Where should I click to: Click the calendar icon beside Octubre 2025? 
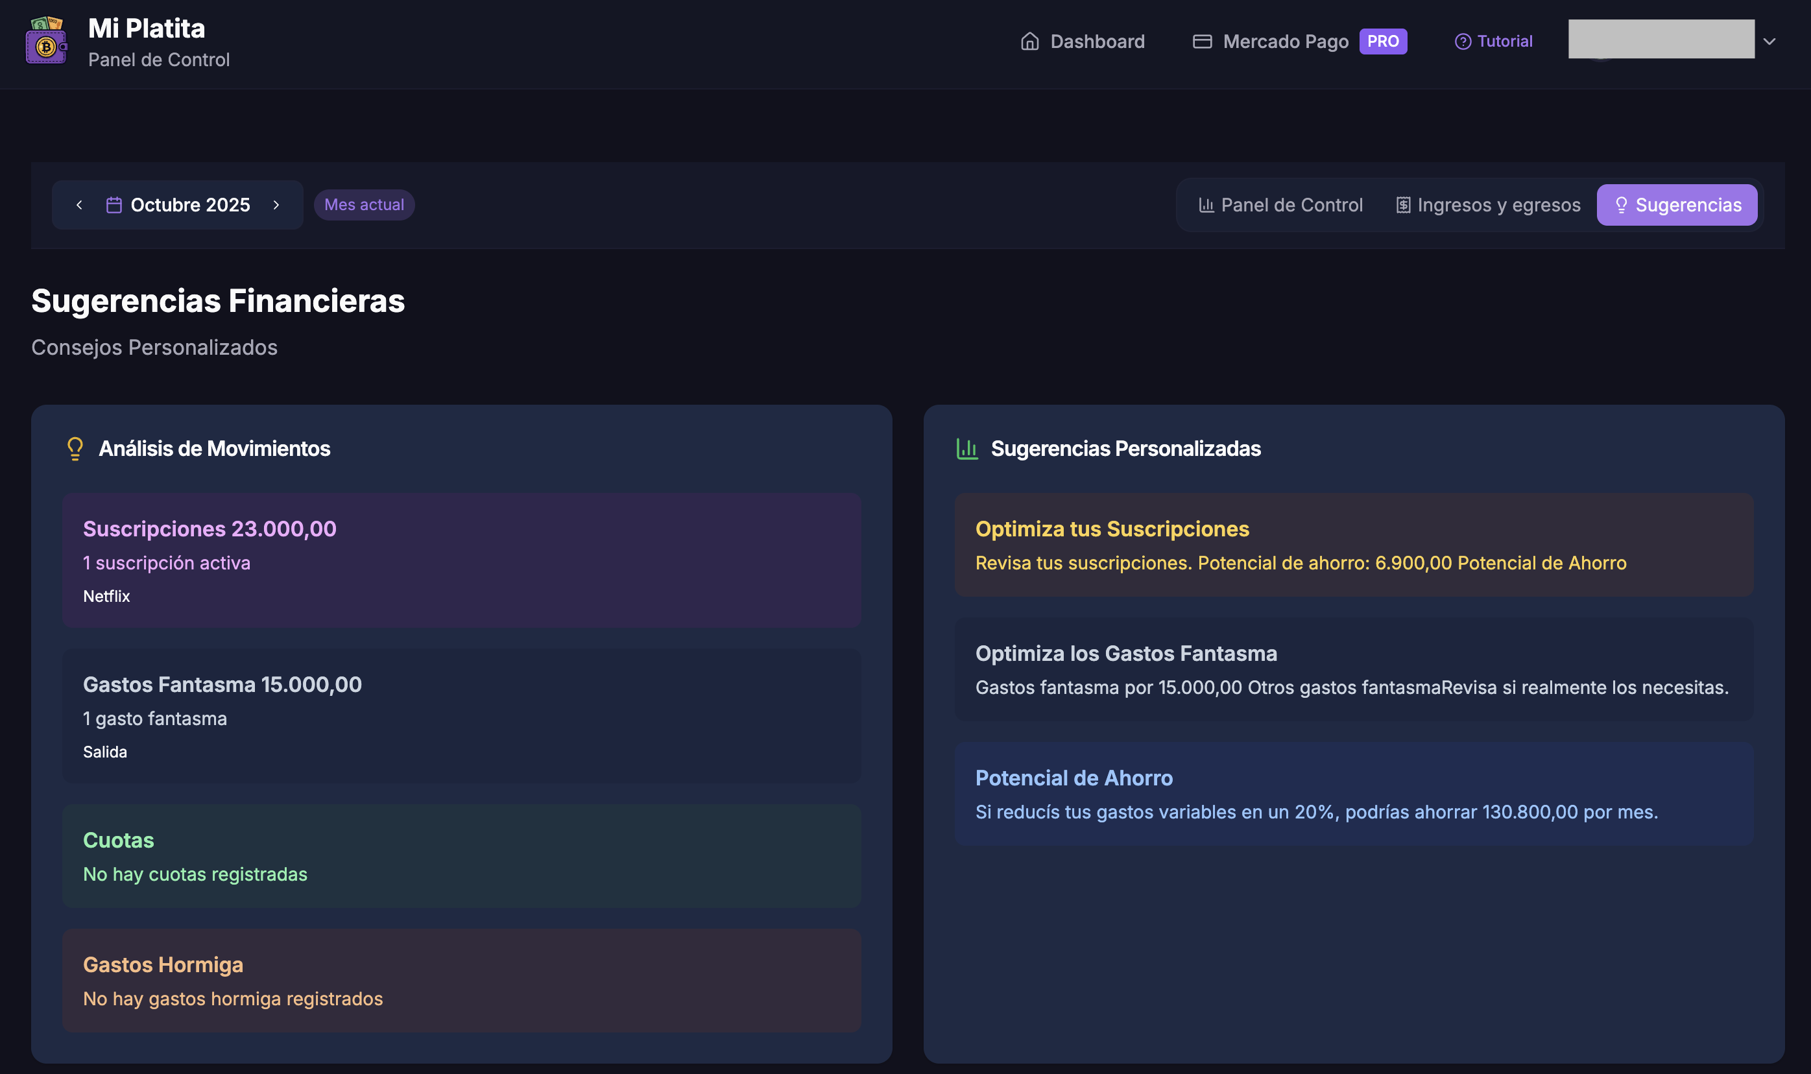114,205
